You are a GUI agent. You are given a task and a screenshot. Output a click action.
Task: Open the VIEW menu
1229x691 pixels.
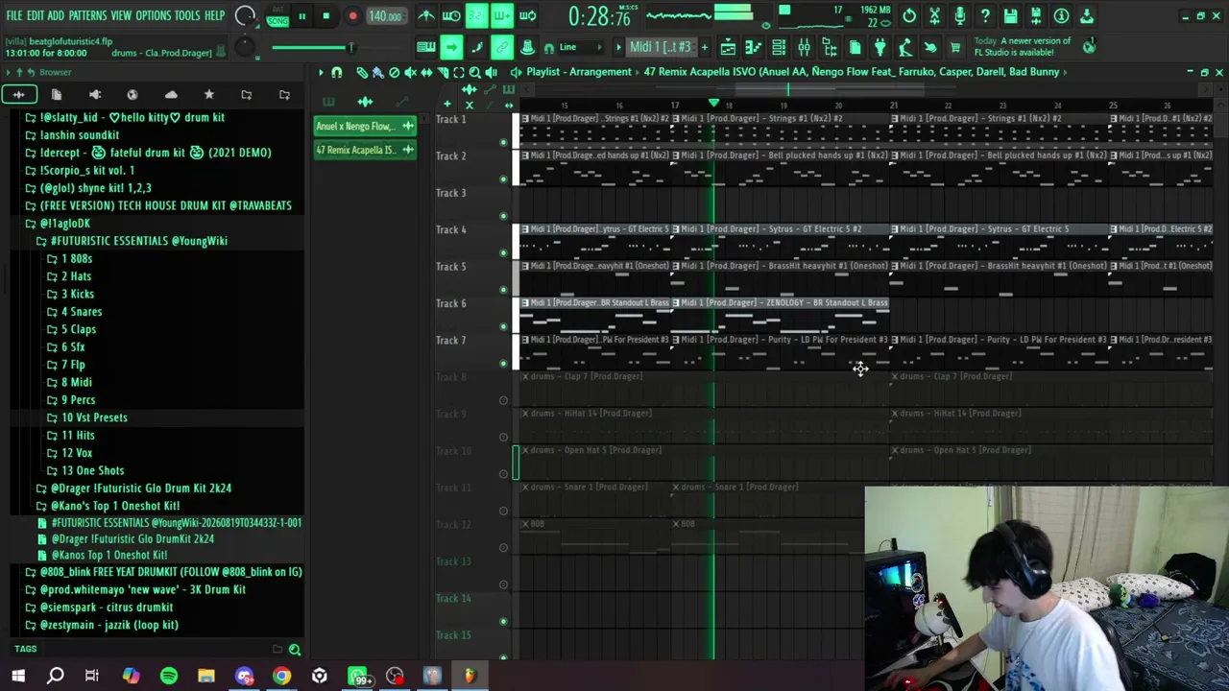tap(121, 15)
